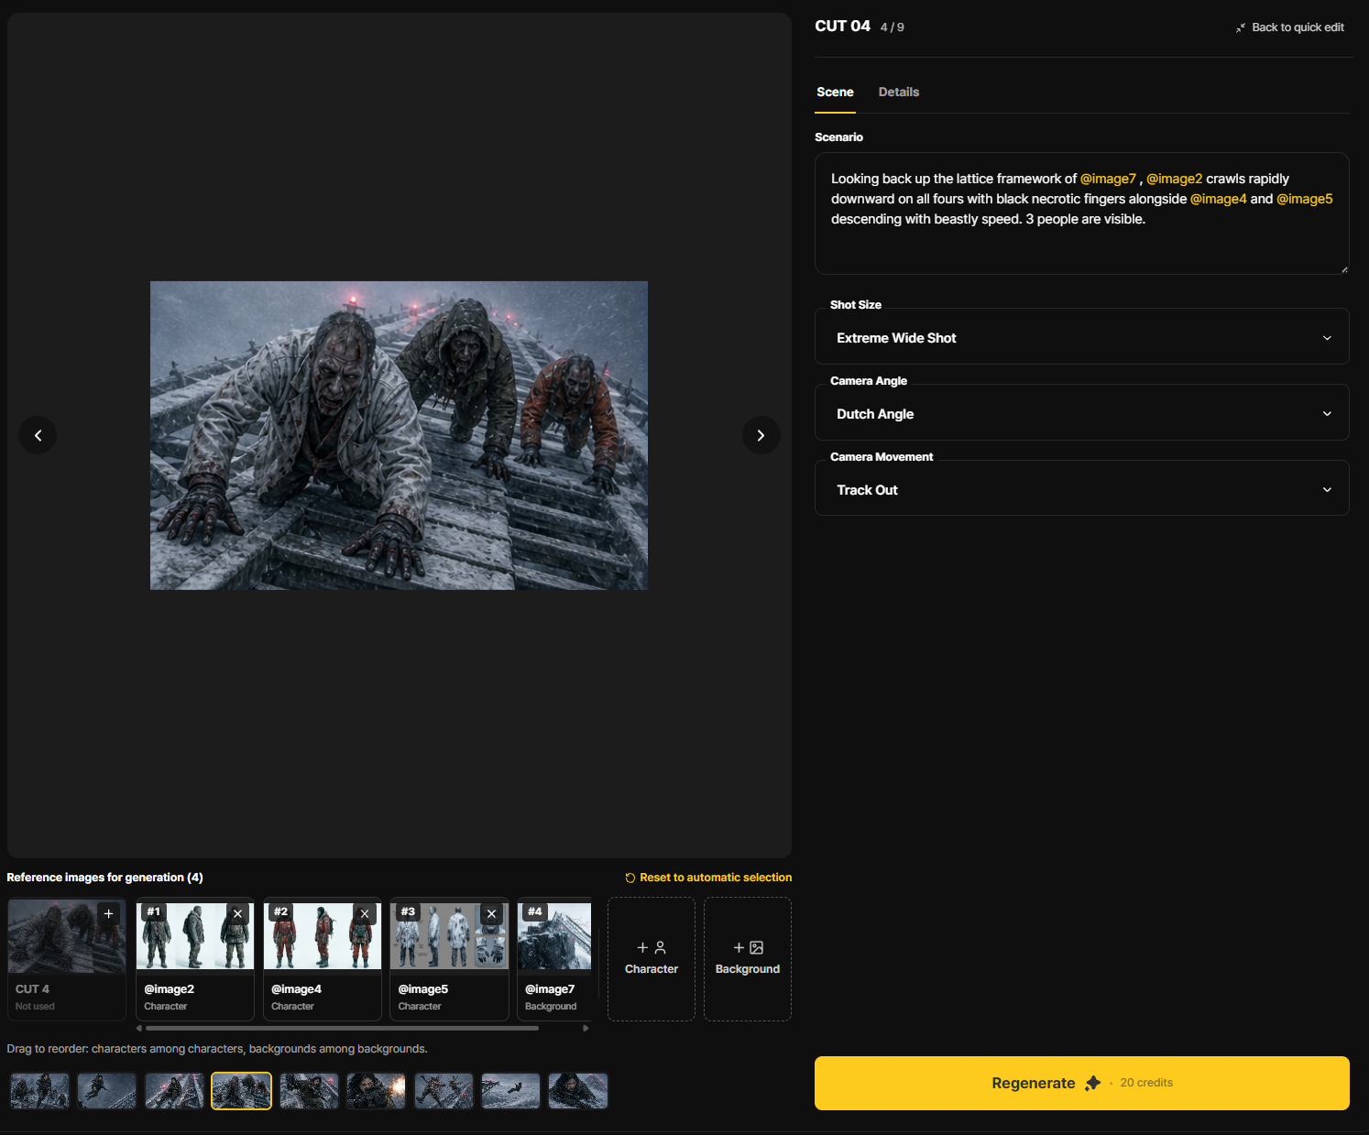Add a new Background reference

click(748, 958)
